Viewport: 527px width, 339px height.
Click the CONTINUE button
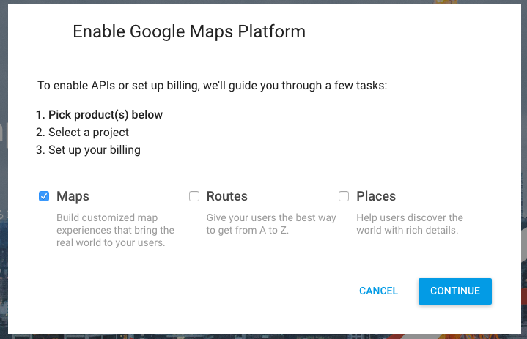click(x=454, y=291)
